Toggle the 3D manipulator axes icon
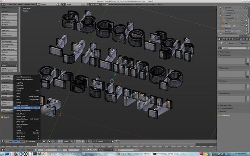The height and width of the screenshot is (156, 250). (54, 141)
